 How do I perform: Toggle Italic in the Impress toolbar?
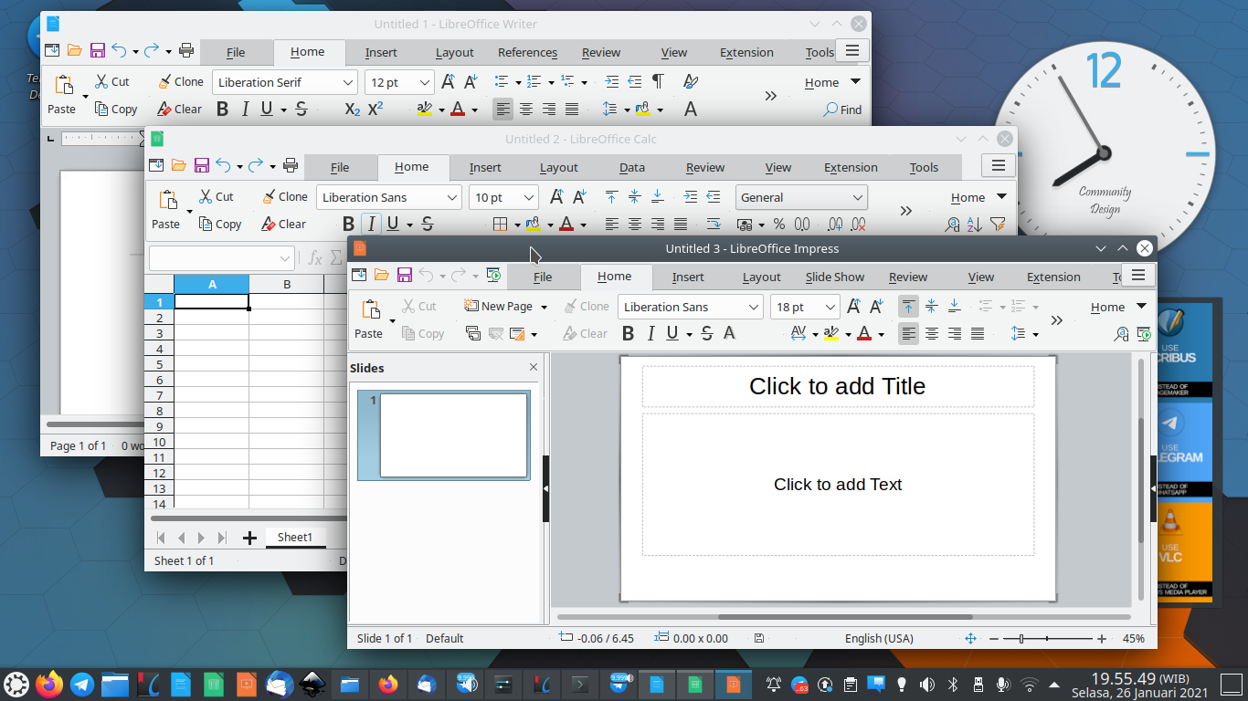pos(650,334)
